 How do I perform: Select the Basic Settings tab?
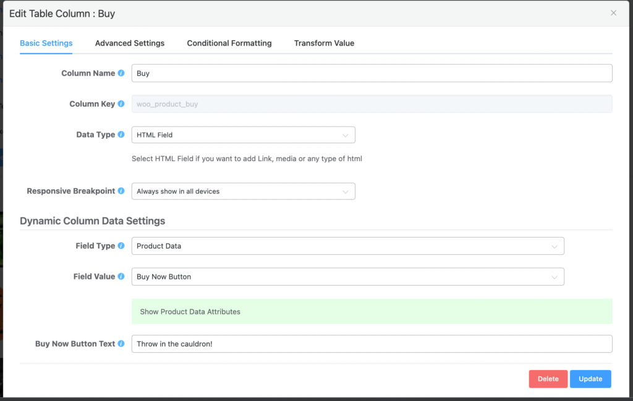point(46,43)
